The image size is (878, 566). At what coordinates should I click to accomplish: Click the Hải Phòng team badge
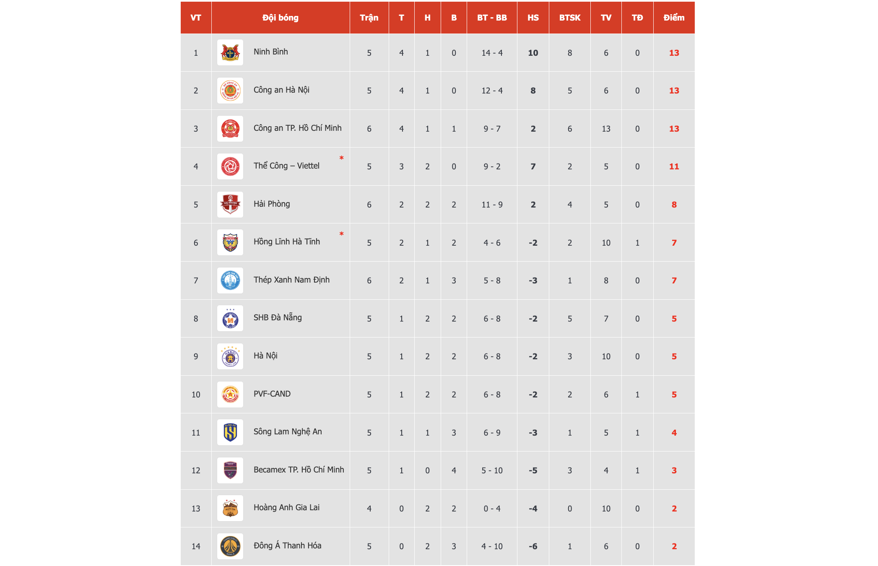click(x=230, y=205)
